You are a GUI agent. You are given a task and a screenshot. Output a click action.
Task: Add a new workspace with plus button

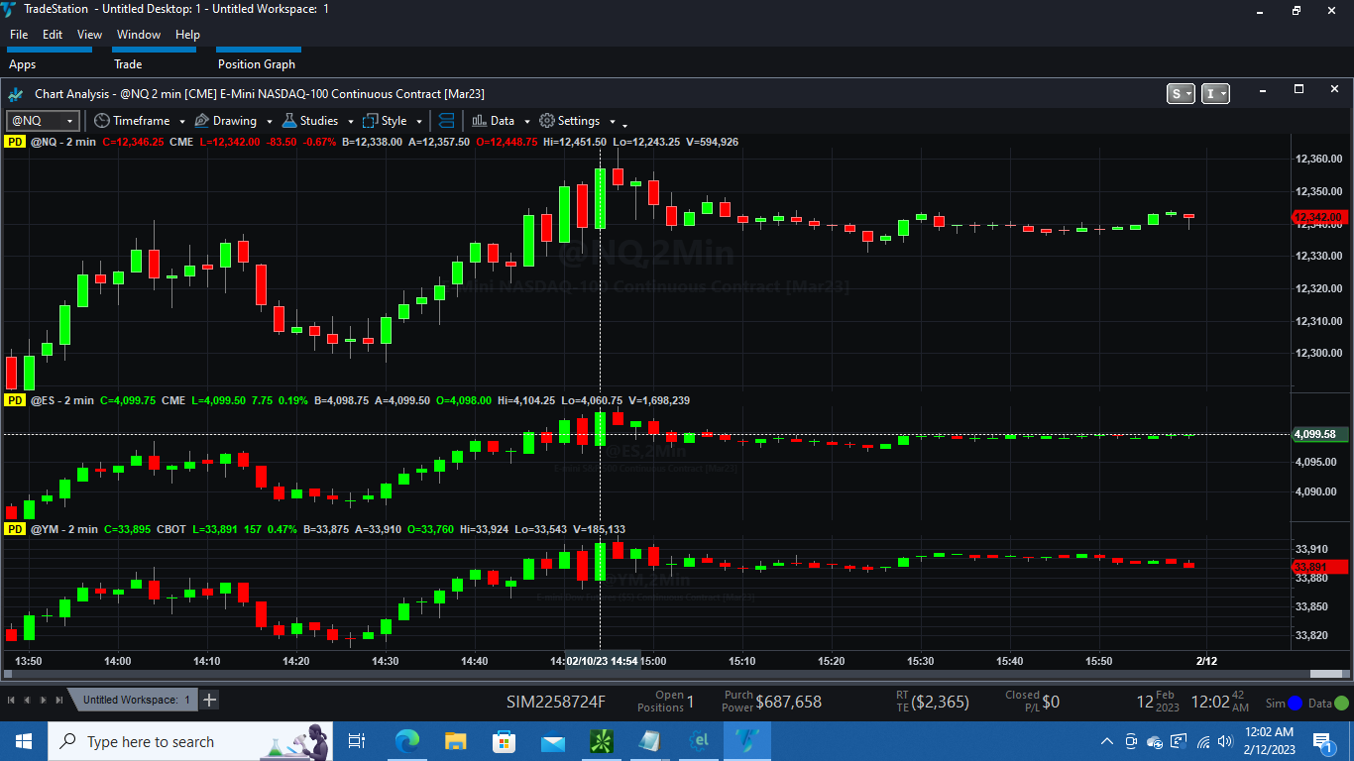pyautogui.click(x=209, y=700)
